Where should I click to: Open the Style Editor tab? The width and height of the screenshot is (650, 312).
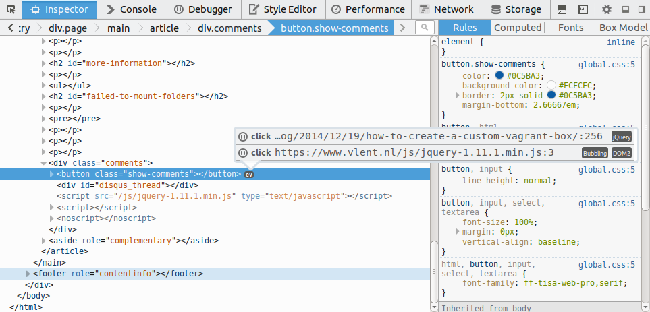(x=283, y=9)
